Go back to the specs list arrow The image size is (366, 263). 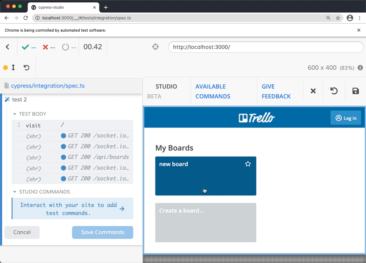tap(8, 47)
